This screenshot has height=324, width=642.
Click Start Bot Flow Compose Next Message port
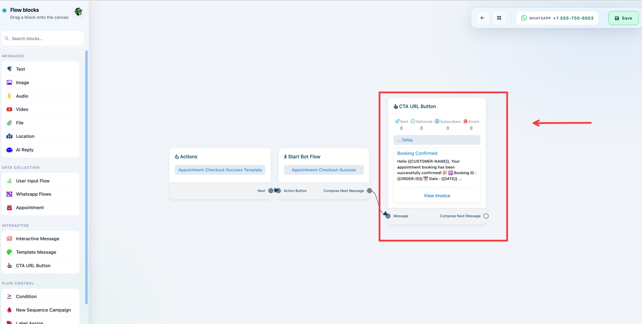(x=369, y=191)
